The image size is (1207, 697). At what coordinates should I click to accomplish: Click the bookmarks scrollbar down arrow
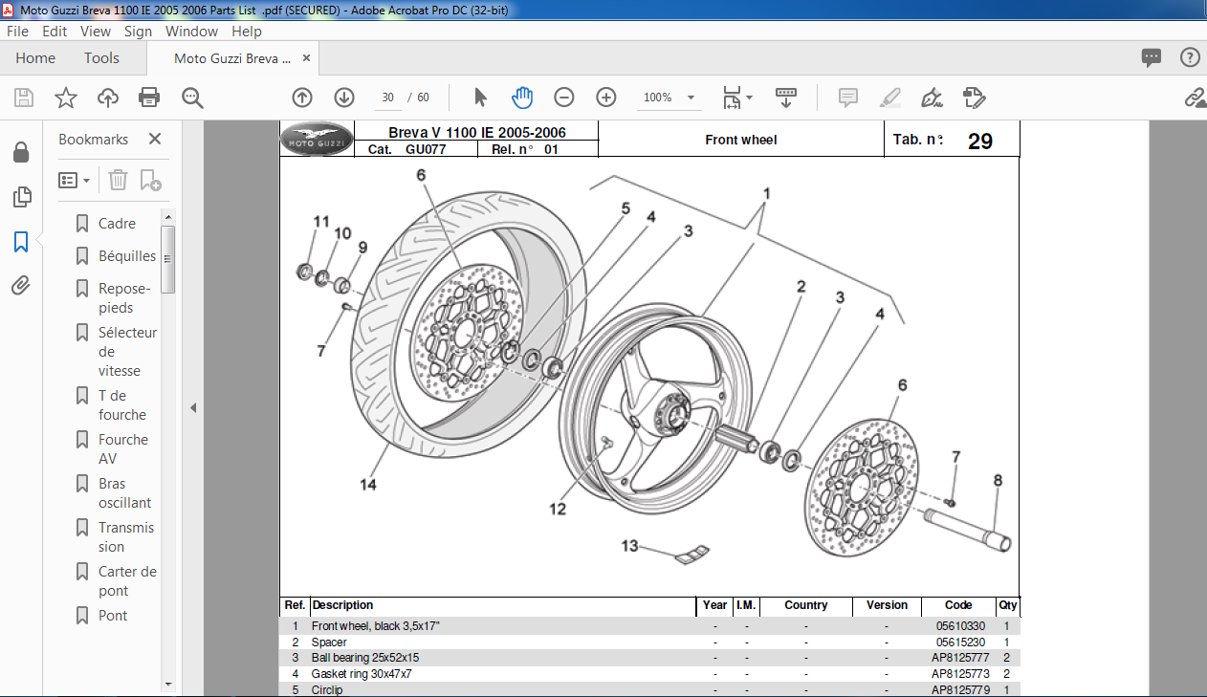(x=167, y=684)
